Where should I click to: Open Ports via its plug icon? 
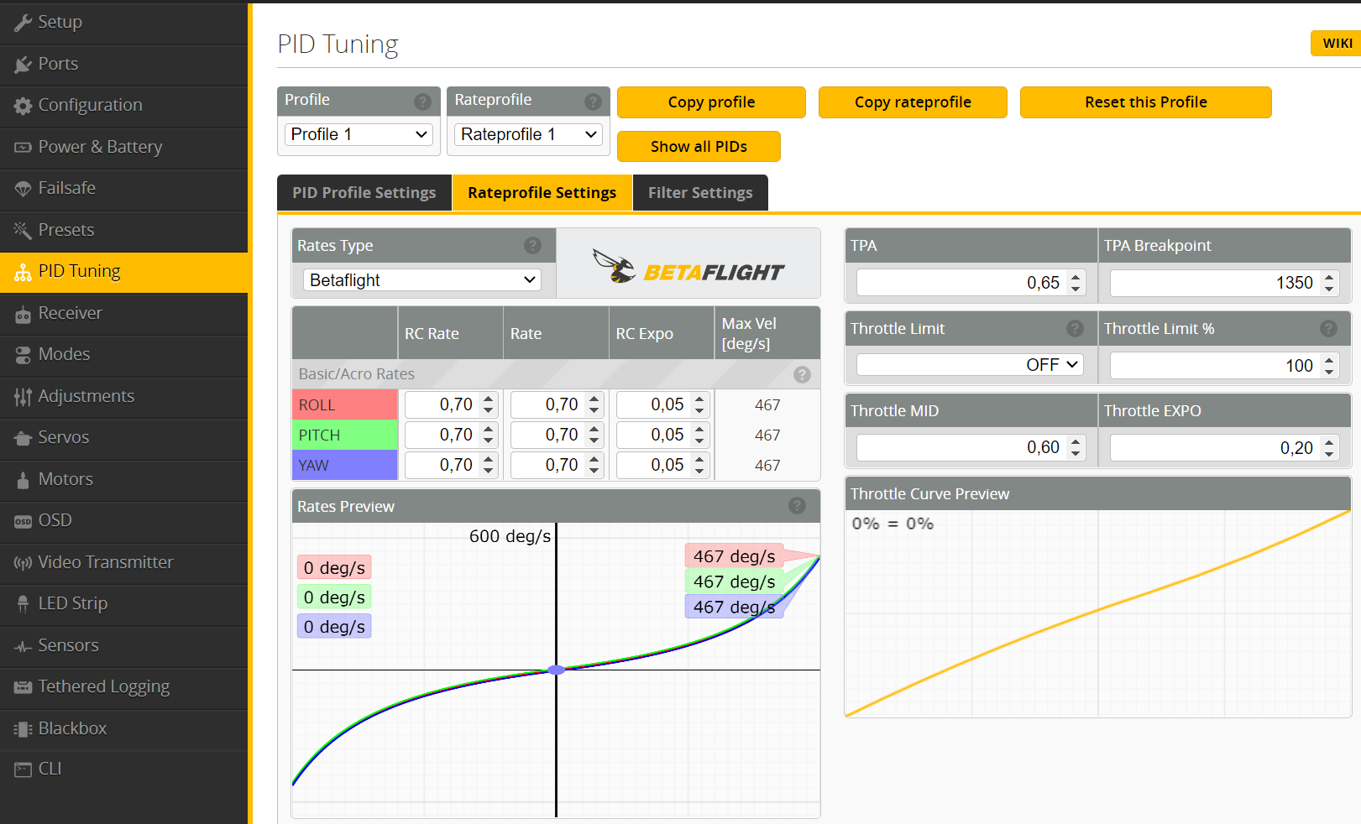(23, 65)
